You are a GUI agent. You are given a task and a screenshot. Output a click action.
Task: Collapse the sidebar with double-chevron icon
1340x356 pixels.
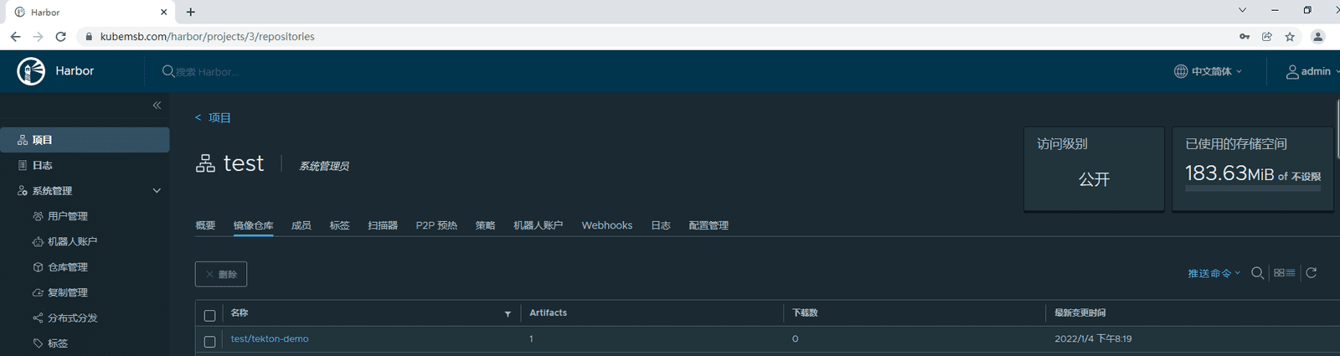pyautogui.click(x=157, y=106)
